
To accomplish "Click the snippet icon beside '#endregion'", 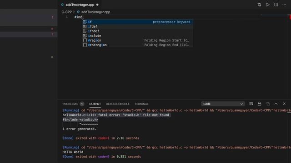I will pos(85,45).
